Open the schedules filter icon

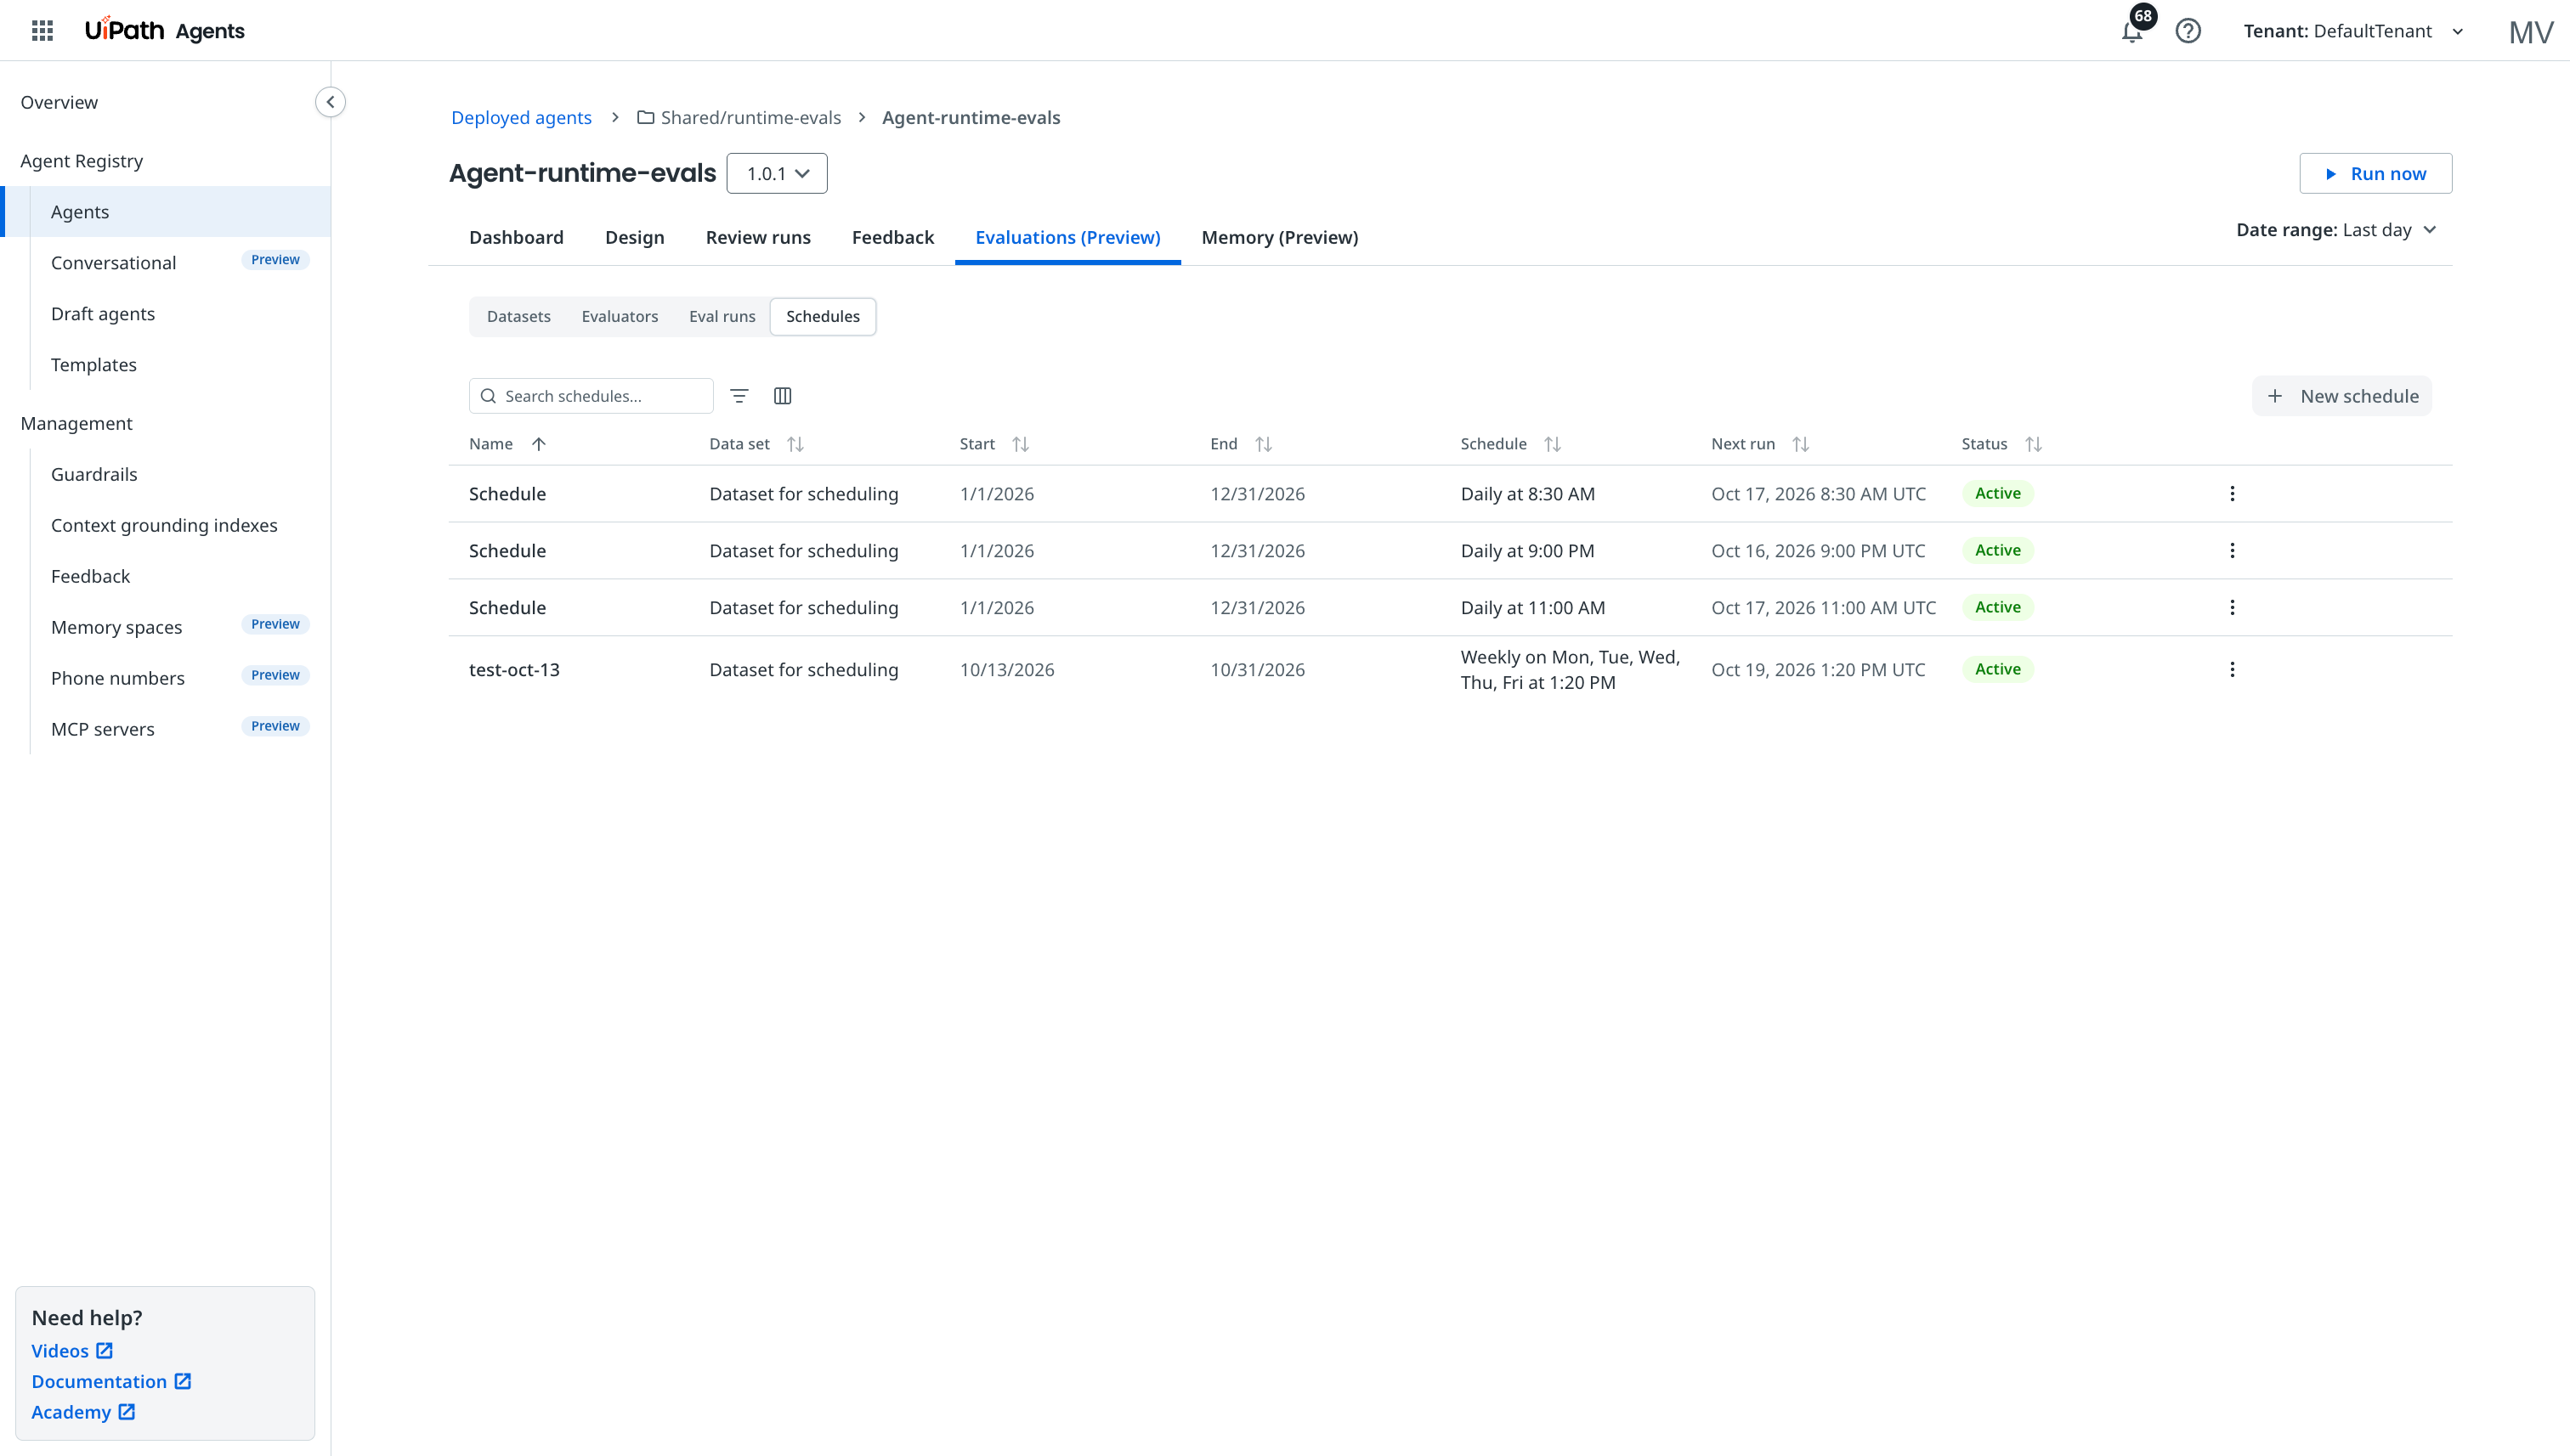(739, 396)
